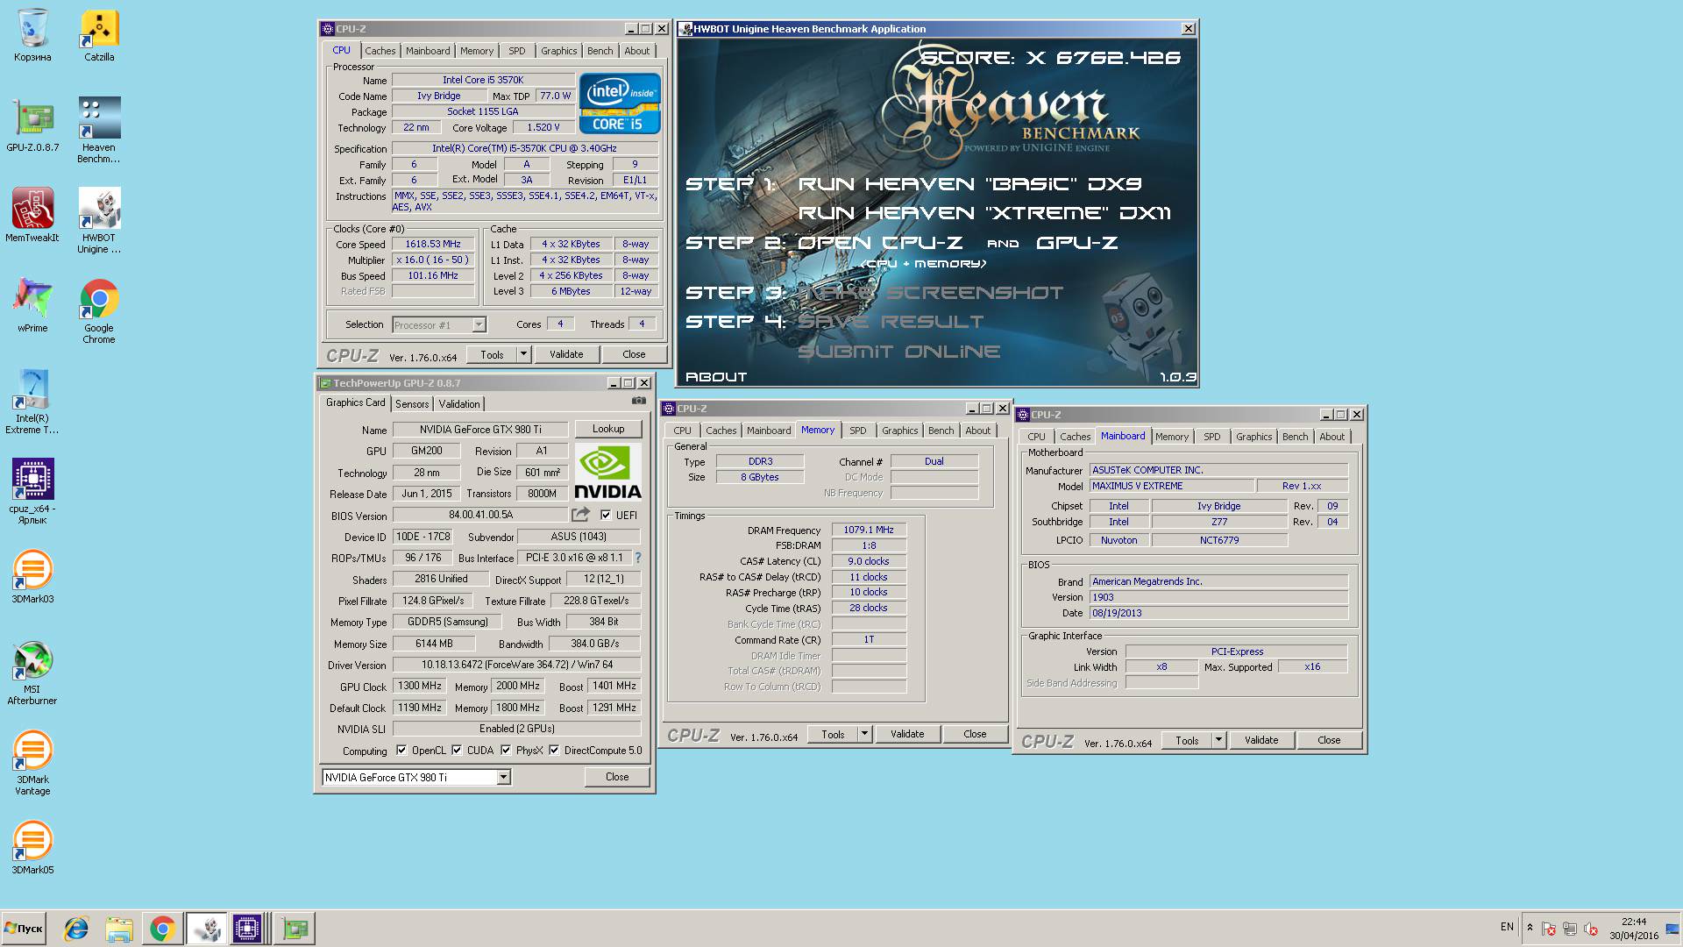This screenshot has width=1683, height=947.
Task: Open SPD tab in CPU-Z Memory window
Action: pyautogui.click(x=858, y=431)
